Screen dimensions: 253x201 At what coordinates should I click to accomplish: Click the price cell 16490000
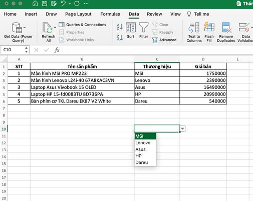(203, 87)
